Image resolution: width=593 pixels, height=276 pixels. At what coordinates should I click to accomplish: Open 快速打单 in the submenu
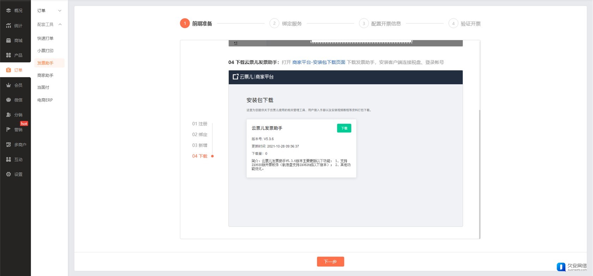pyautogui.click(x=45, y=38)
